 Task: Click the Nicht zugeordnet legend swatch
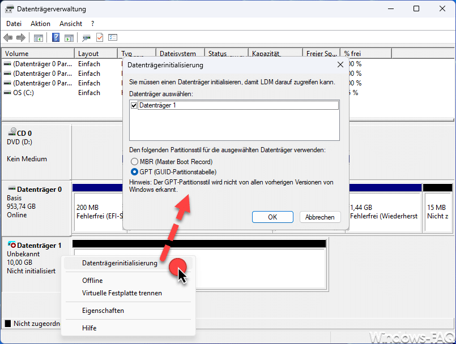tap(8, 324)
